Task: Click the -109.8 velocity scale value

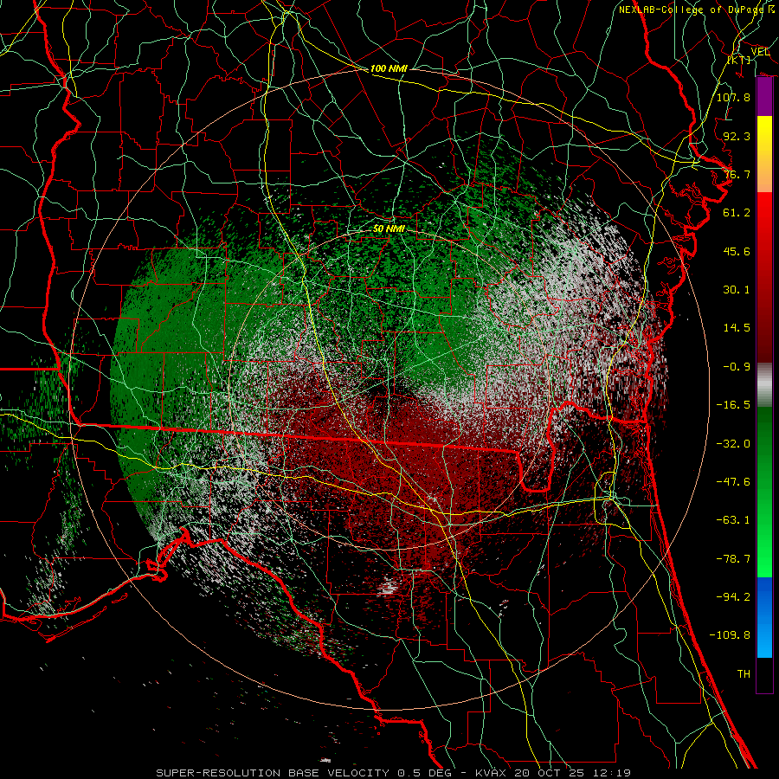Action: [x=730, y=635]
